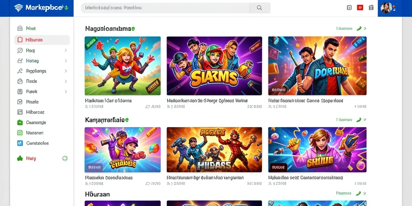Click green arrow in Nagqnioandama section header

(x=359, y=29)
